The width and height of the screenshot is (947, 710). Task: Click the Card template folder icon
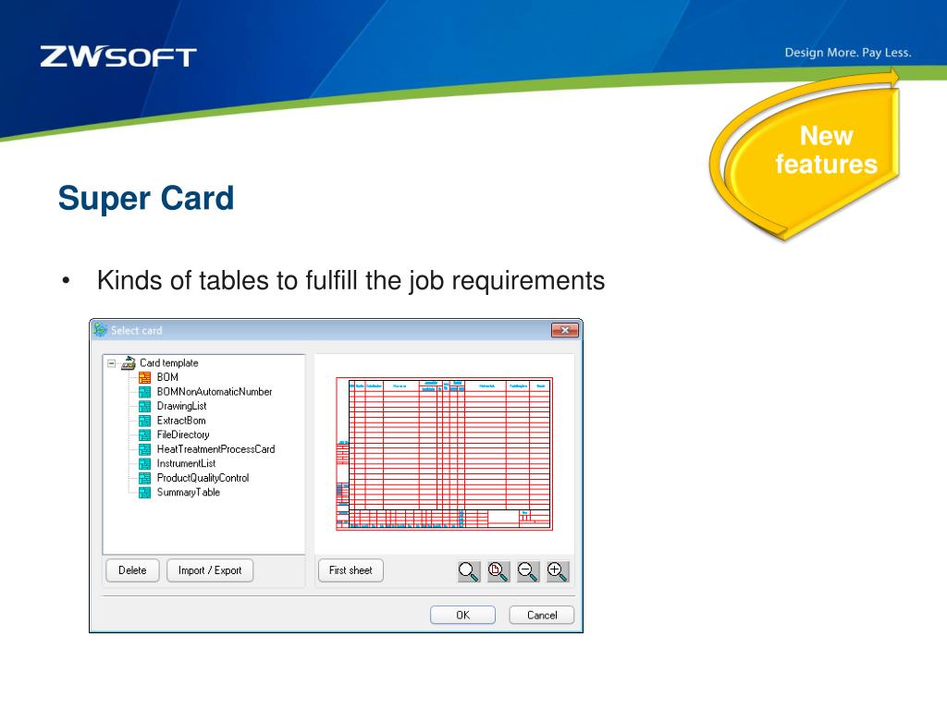point(128,362)
